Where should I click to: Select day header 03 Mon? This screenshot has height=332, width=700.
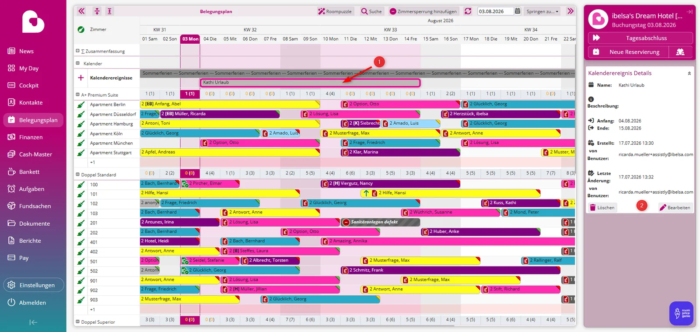click(190, 39)
